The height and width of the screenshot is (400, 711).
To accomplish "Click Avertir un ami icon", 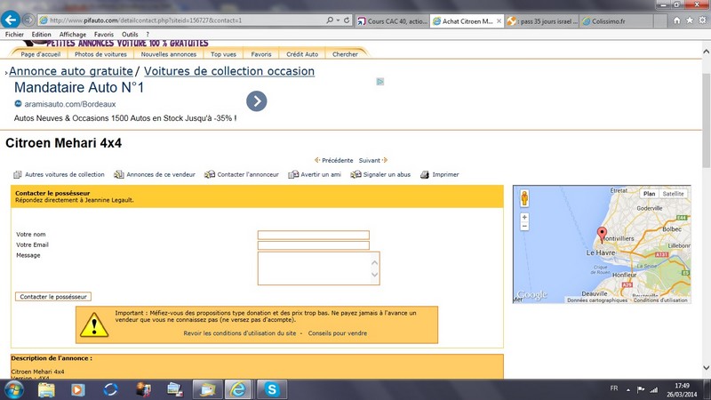I will pos(293,174).
